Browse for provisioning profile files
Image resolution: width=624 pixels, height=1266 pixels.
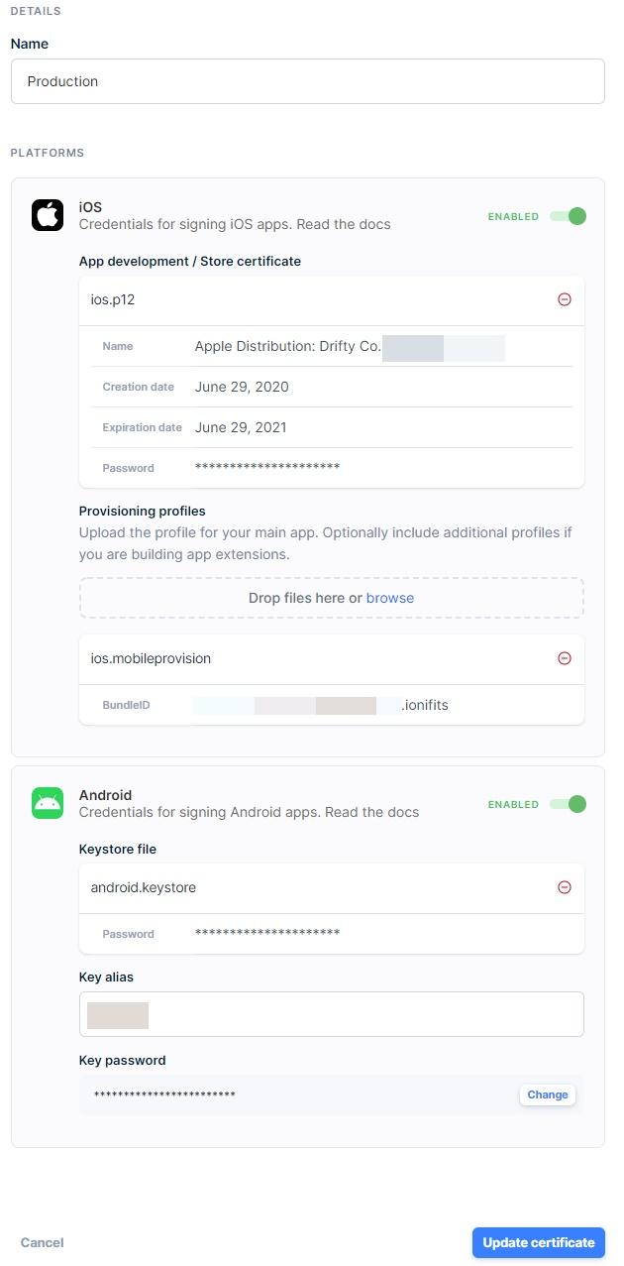(389, 598)
